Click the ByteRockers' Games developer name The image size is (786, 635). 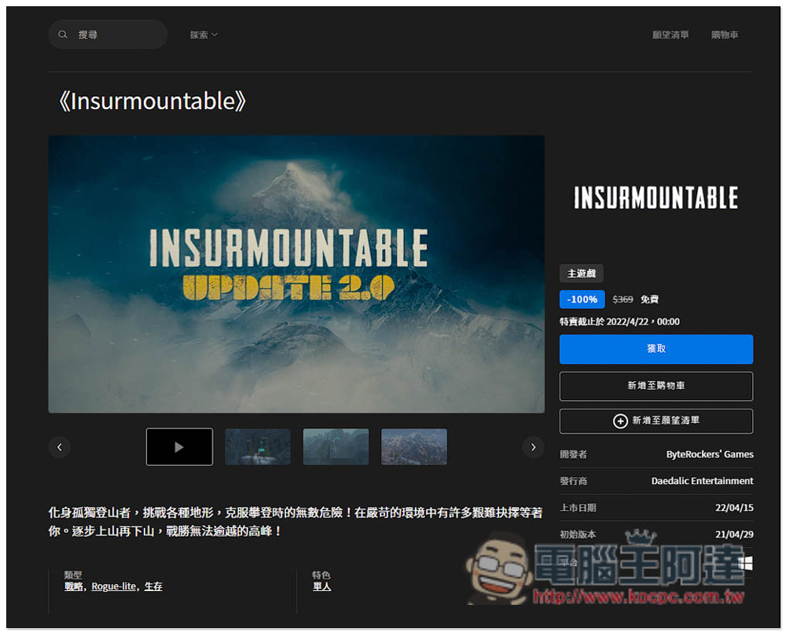click(x=710, y=454)
